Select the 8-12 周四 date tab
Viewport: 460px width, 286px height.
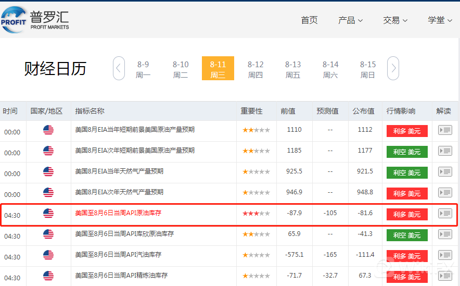[255, 69]
